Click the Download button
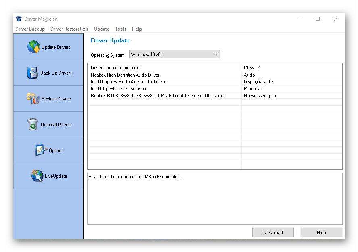This screenshot has width=358, height=252. click(273, 232)
